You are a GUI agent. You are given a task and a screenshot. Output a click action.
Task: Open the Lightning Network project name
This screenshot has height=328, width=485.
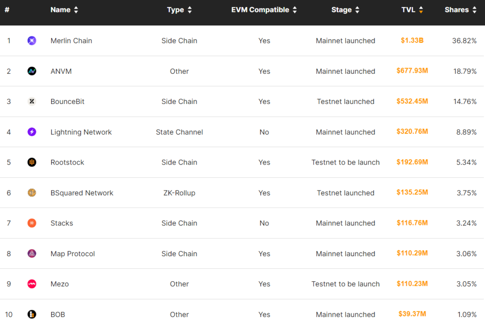pyautogui.click(x=81, y=132)
